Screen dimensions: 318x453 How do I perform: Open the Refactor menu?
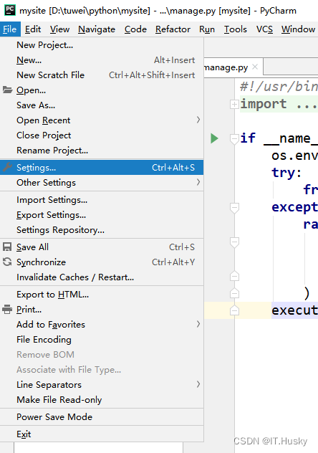point(173,29)
